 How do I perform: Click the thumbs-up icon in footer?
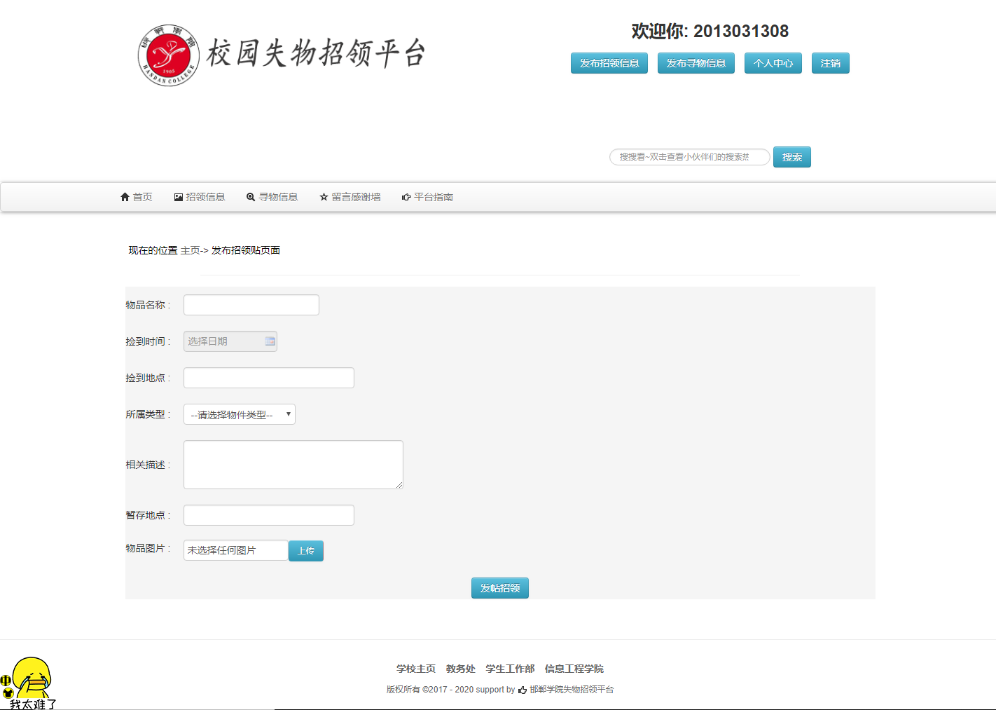click(523, 690)
